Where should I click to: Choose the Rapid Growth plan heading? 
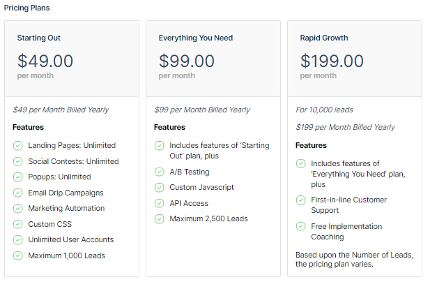pos(324,38)
